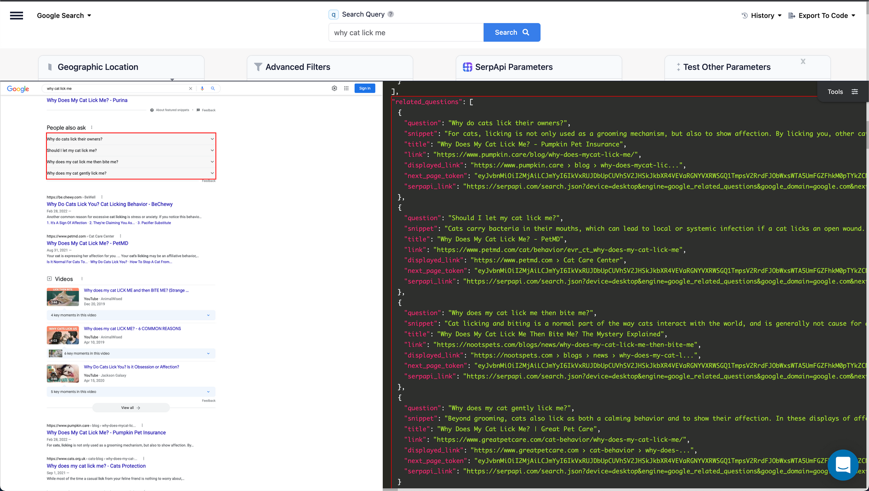Open the History dropdown
This screenshot has height=491, width=869.
[762, 16]
